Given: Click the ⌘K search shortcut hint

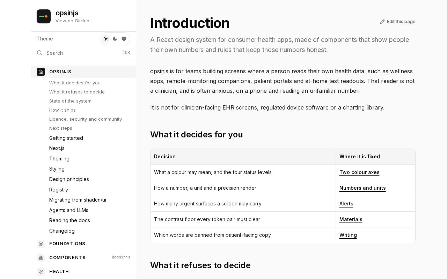Looking at the screenshot, I should [x=126, y=53].
